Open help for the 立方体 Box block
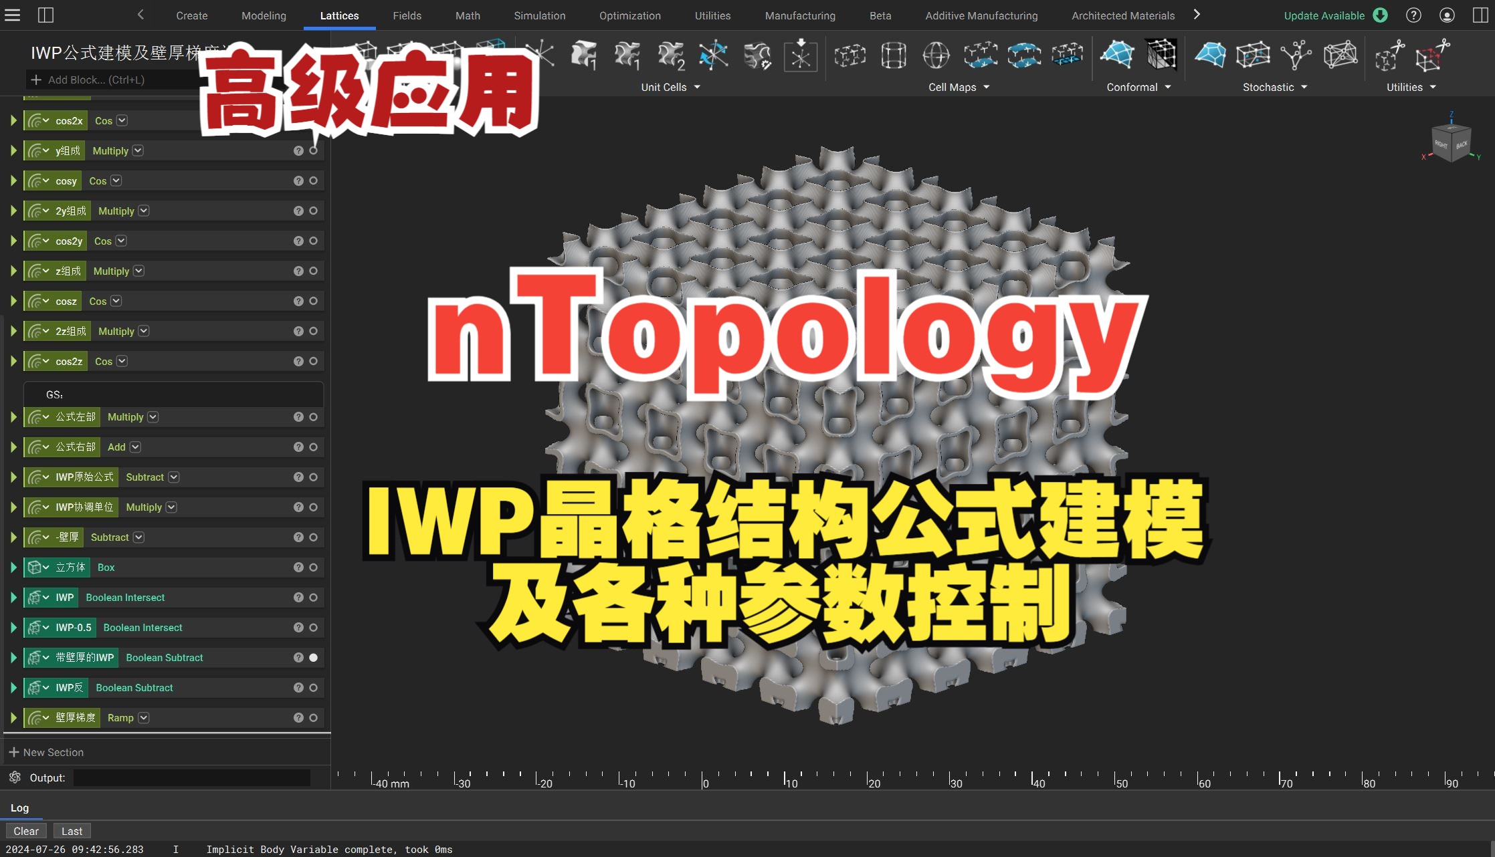1495x857 pixels. coord(298,568)
